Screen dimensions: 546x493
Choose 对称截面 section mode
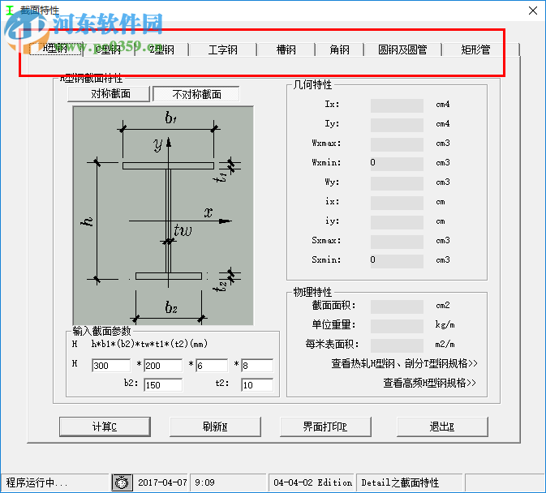click(109, 94)
